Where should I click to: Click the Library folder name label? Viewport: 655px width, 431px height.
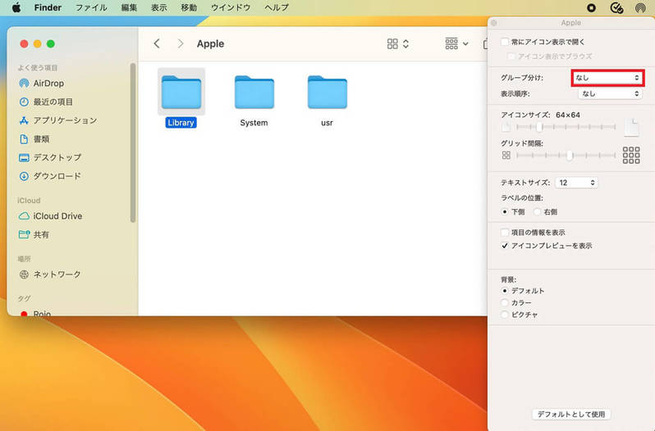pyautogui.click(x=181, y=123)
